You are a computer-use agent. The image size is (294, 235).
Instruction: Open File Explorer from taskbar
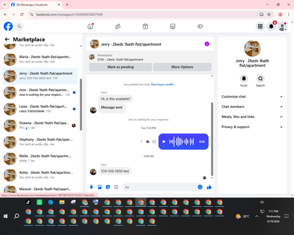point(62,202)
